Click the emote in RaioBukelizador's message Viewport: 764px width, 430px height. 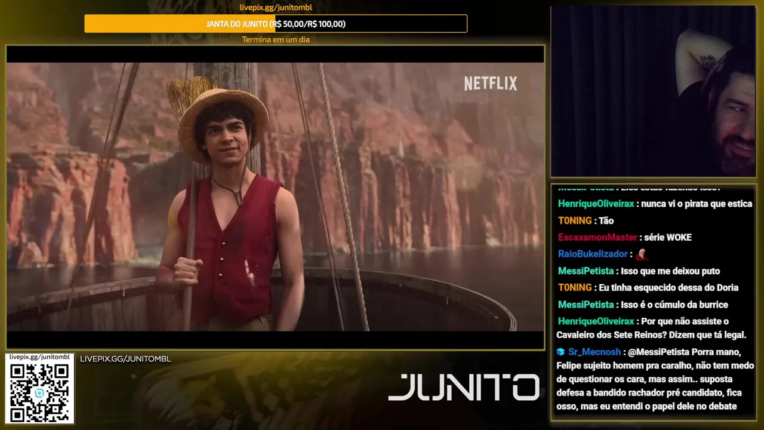click(642, 254)
